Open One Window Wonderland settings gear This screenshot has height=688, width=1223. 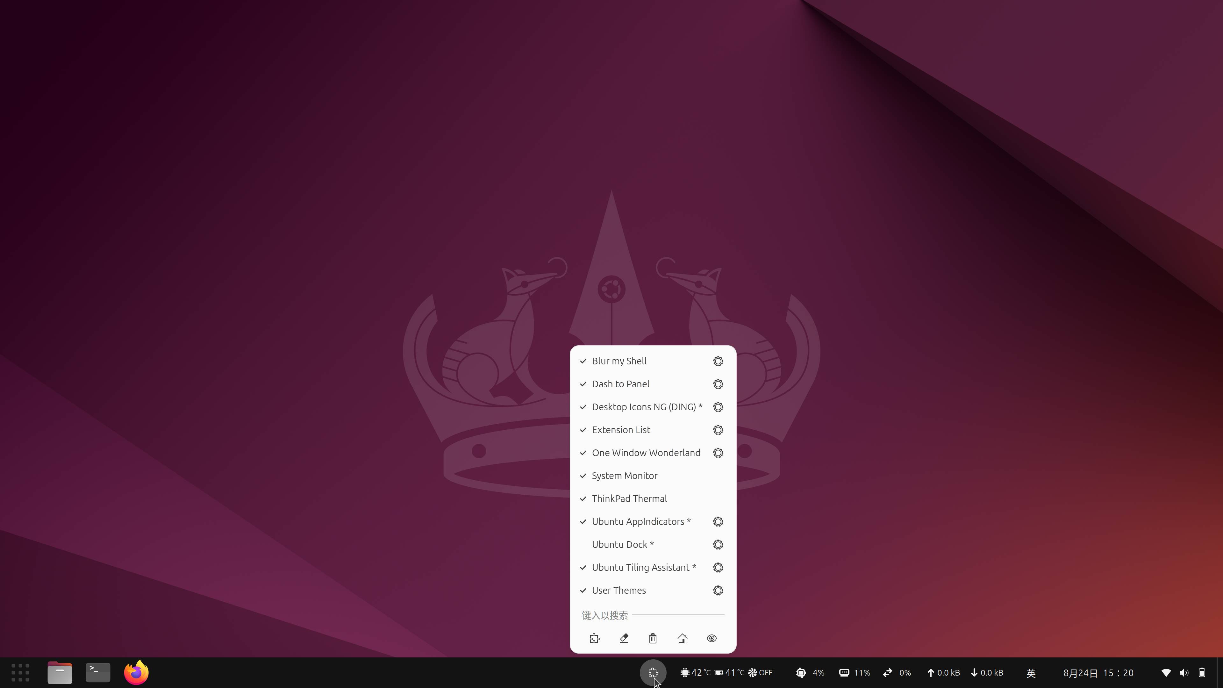(x=718, y=453)
